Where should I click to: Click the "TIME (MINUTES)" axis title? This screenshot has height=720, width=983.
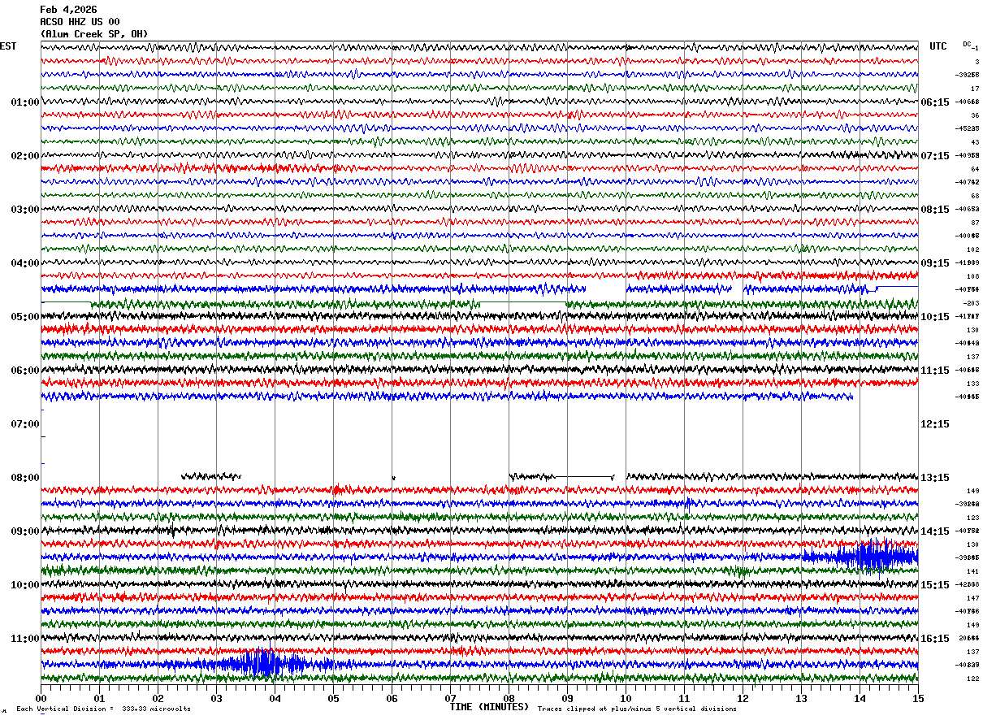coord(489,707)
